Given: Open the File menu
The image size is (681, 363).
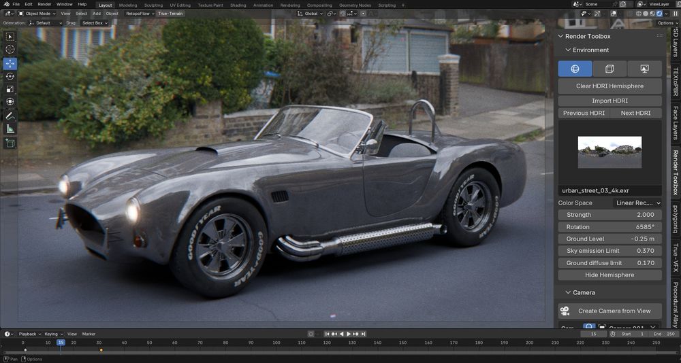Looking at the screenshot, I should (x=16, y=4).
